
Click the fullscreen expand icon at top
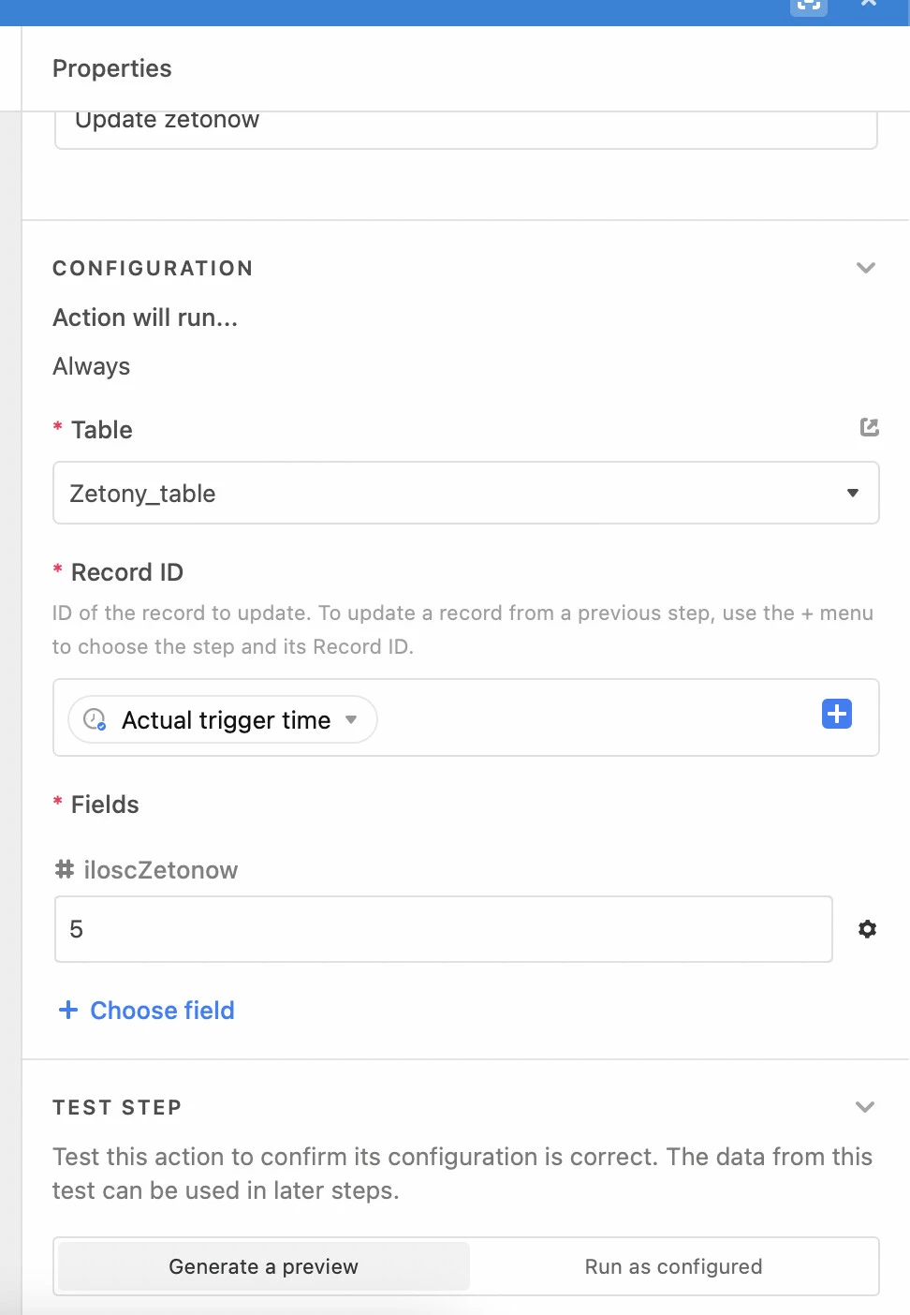(809, 6)
